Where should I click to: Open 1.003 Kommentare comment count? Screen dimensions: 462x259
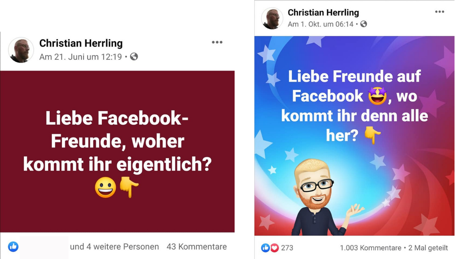point(371,248)
